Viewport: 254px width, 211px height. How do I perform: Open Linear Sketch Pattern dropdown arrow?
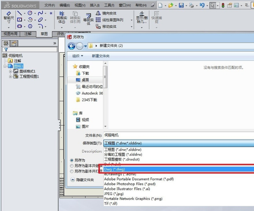pyautogui.click(x=132, y=20)
